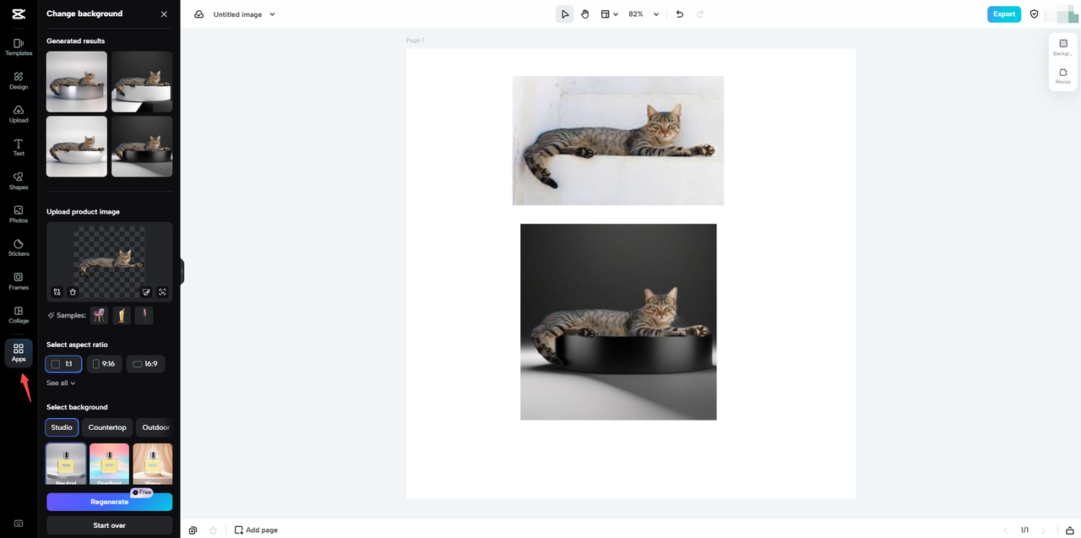This screenshot has width=1081, height=538.
Task: Choose the lipstick sample image
Action: [144, 315]
